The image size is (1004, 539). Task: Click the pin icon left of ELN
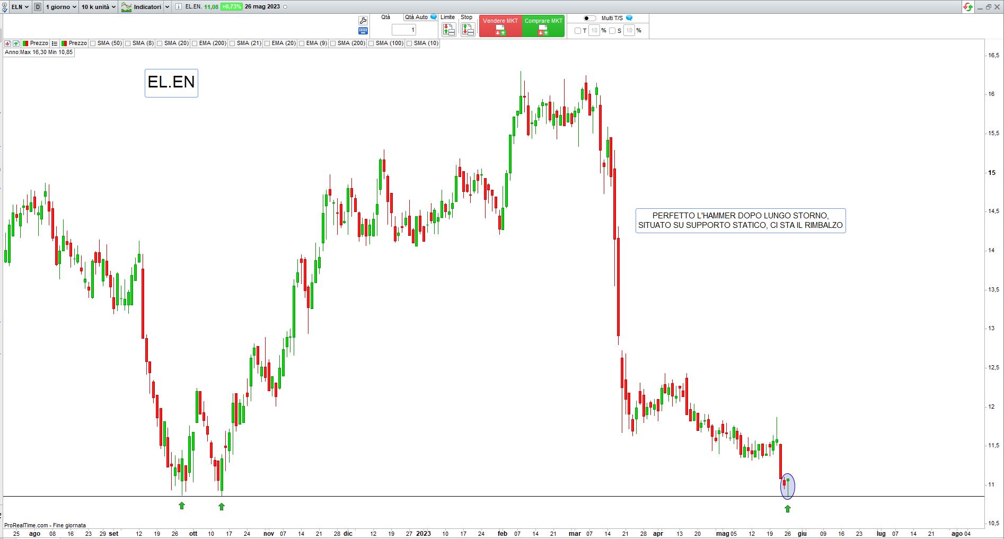tap(5, 7)
